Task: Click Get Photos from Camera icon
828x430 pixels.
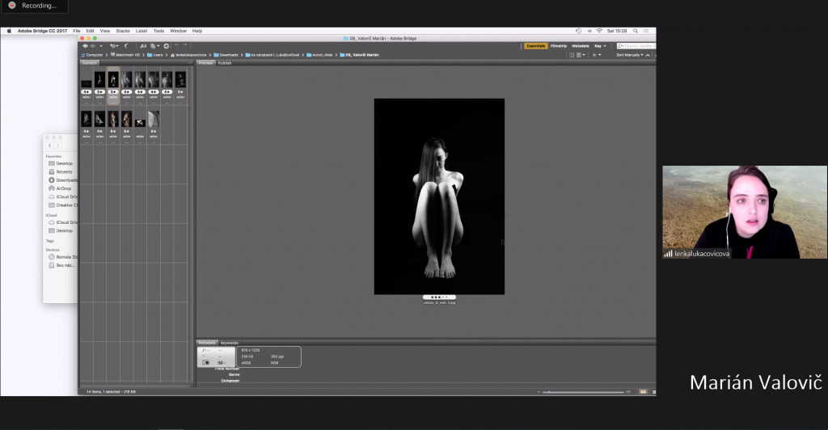Action: coord(143,46)
